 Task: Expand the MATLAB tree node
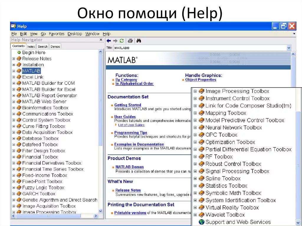pos(14,71)
